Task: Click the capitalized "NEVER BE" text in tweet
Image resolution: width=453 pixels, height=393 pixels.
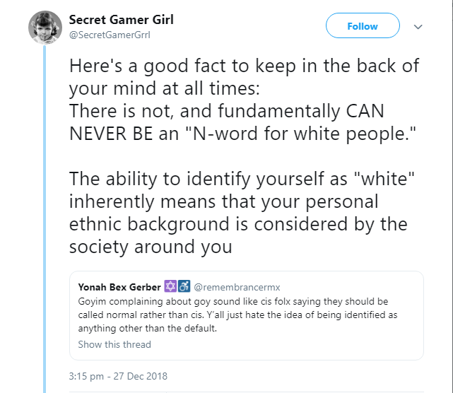Action: tap(111, 134)
